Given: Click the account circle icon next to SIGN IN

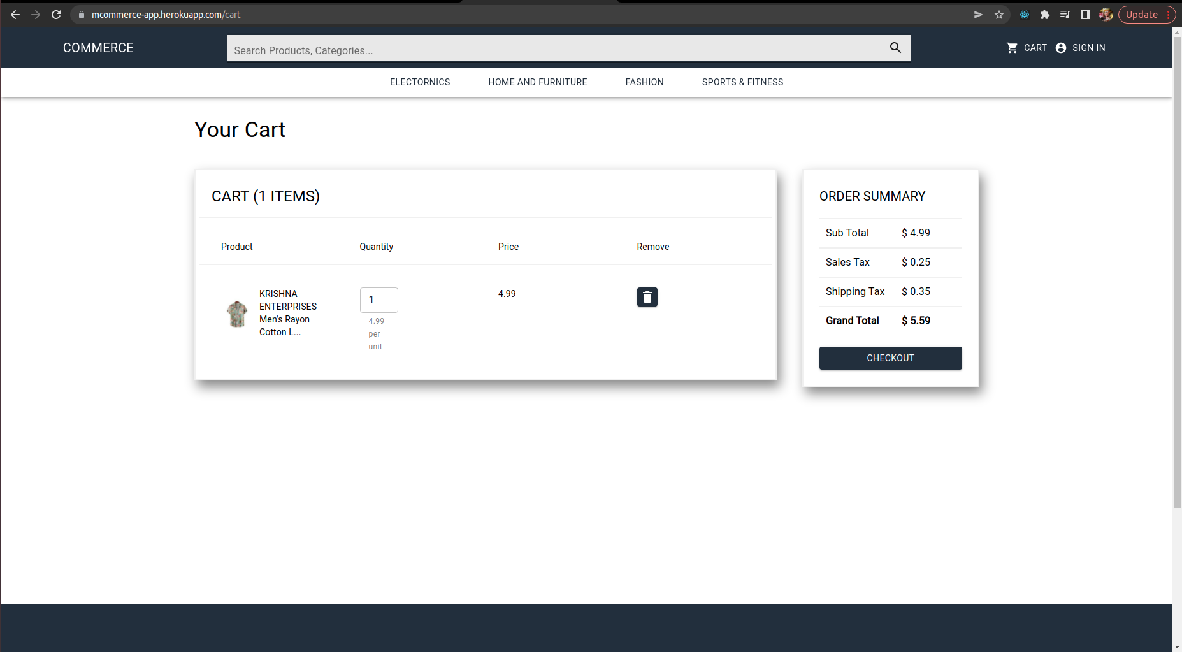Looking at the screenshot, I should [1061, 48].
